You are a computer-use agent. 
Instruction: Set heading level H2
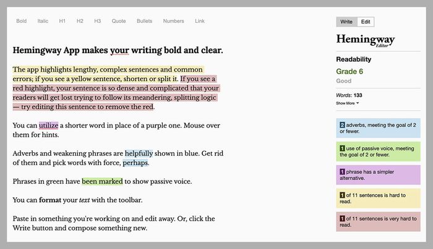point(80,21)
